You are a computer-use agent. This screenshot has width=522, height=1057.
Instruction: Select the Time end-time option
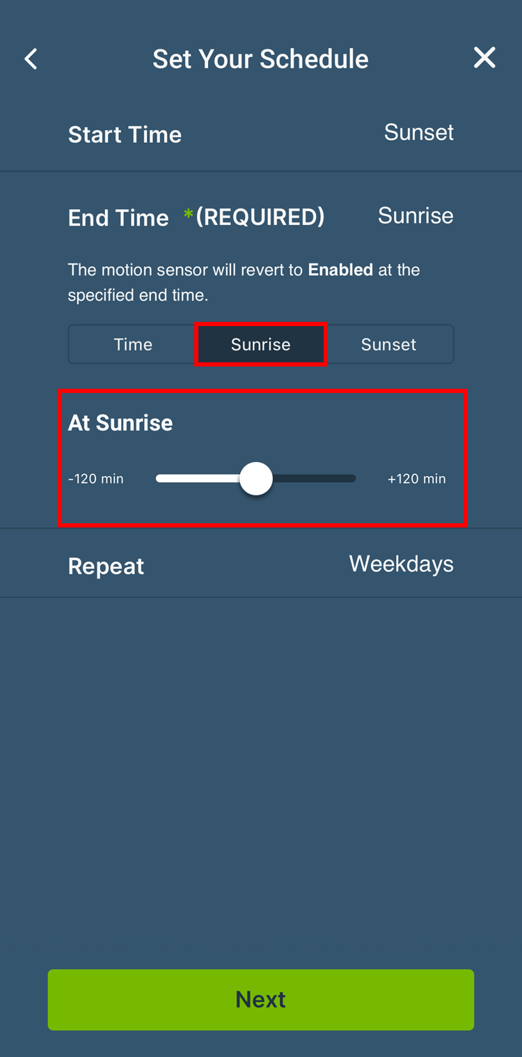click(x=133, y=344)
